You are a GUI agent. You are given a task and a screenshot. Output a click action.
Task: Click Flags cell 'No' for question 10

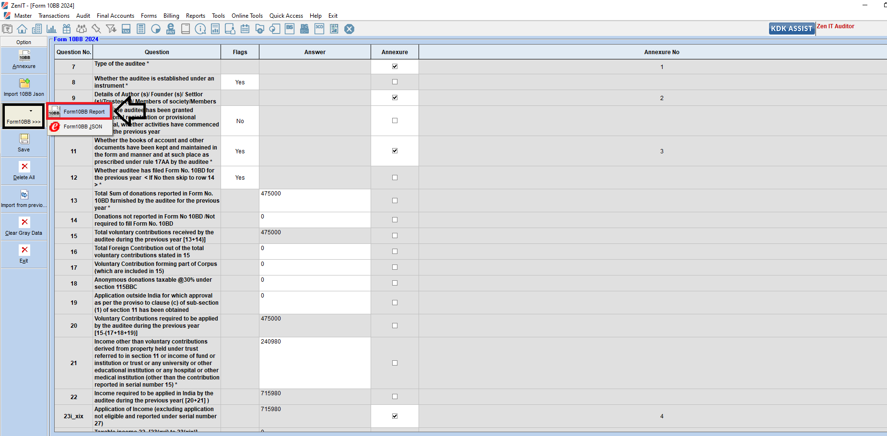[x=240, y=121]
